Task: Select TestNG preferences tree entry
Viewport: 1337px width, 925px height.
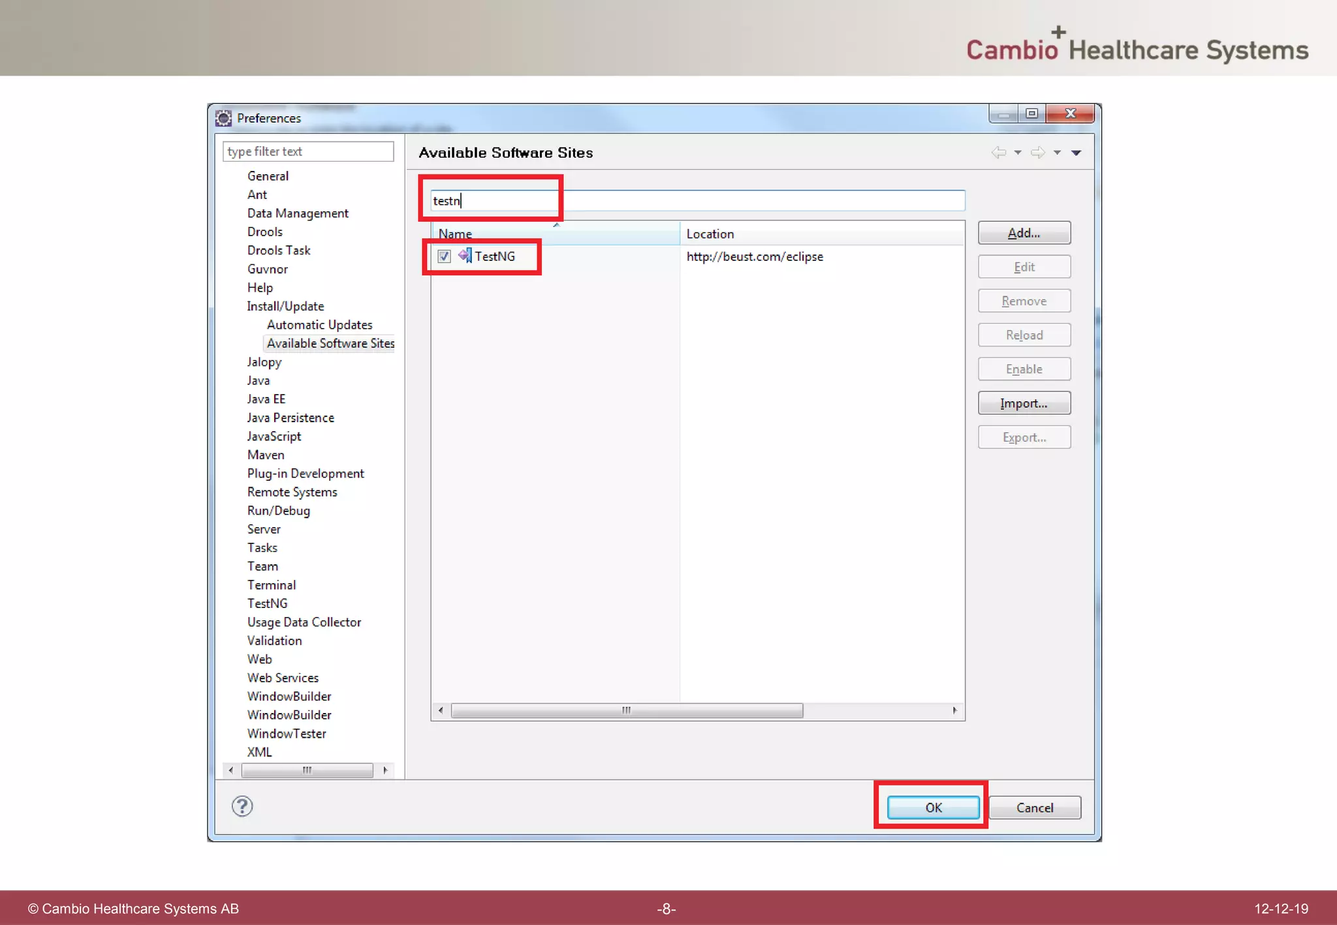Action: pos(267,603)
